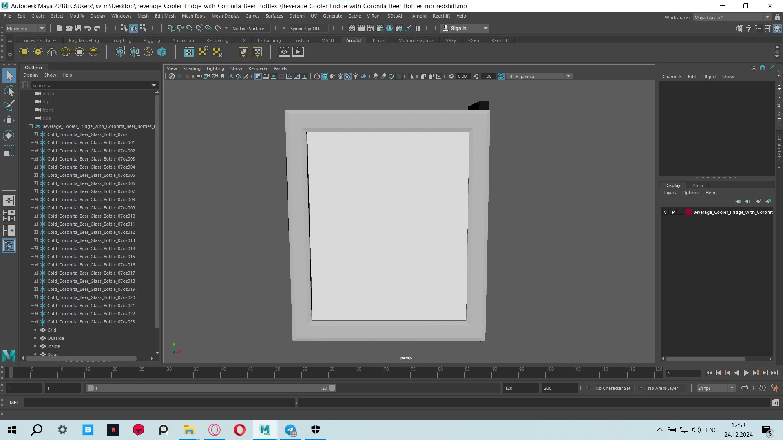Open the sRGB gamma view transform dropdown
The width and height of the screenshot is (783, 440).
click(x=568, y=76)
